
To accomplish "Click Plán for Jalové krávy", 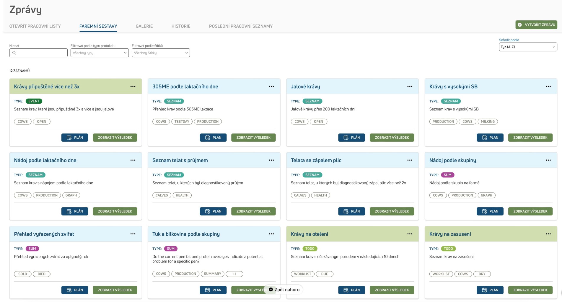I will pos(352,138).
